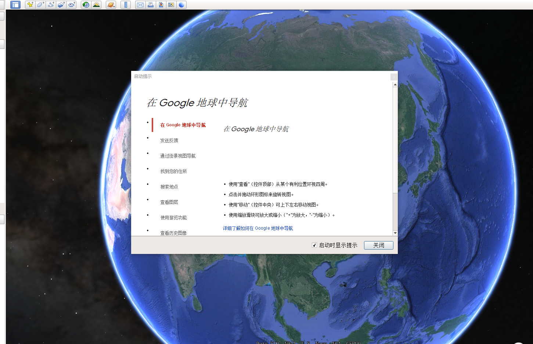Record a tour with the camera icon
Screen dimensions: 533x344
click(x=71, y=5)
